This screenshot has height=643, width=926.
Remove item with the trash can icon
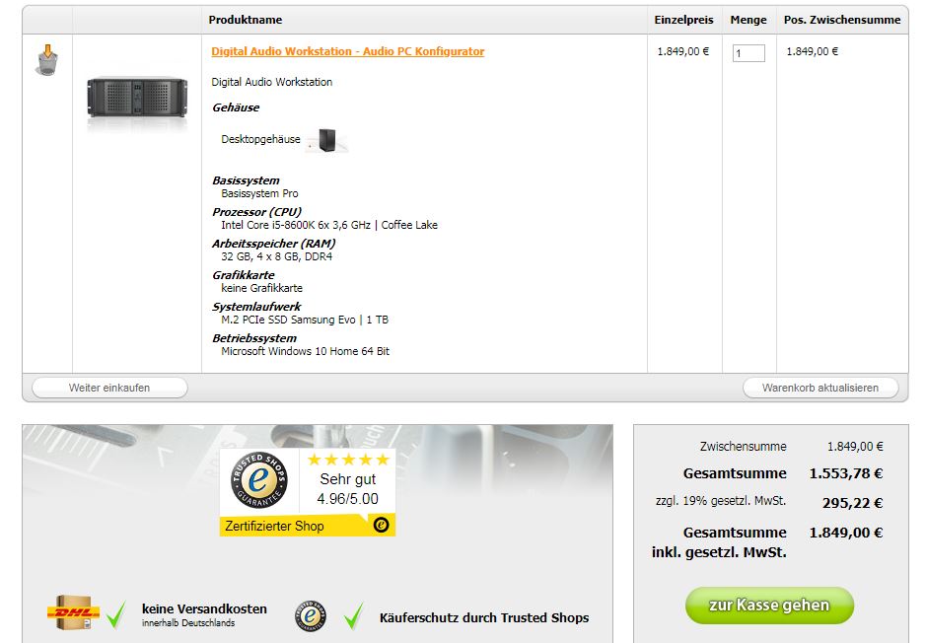[x=47, y=60]
